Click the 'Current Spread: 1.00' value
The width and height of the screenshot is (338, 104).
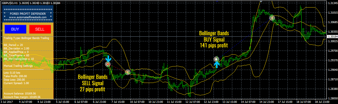pos(16,83)
